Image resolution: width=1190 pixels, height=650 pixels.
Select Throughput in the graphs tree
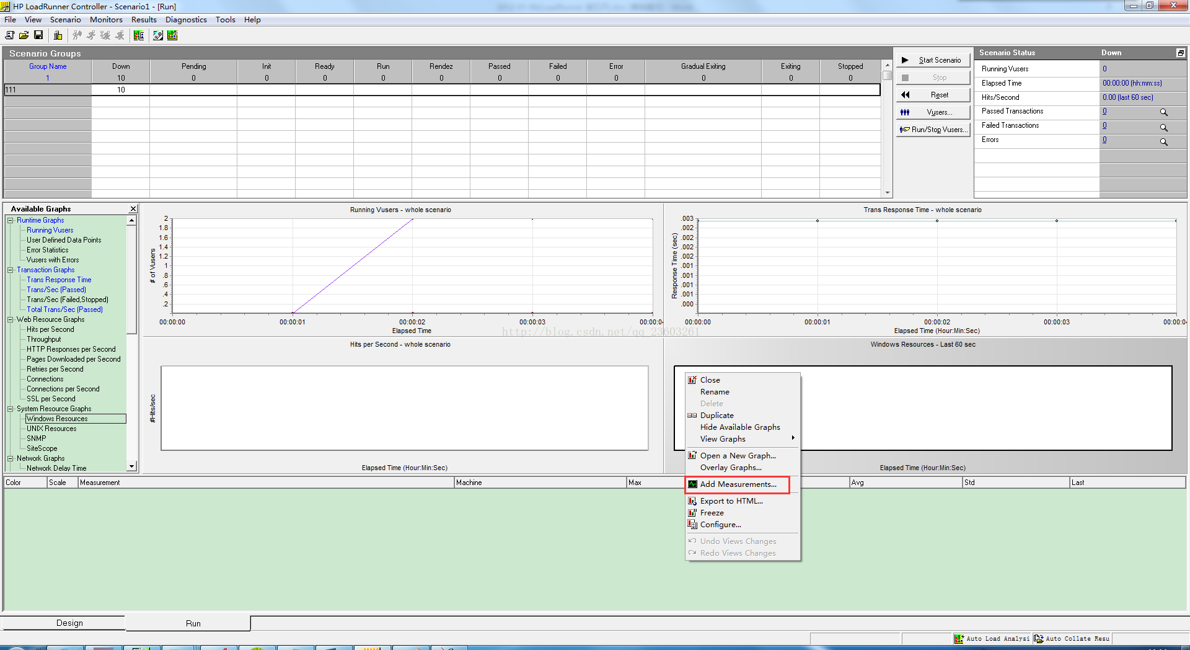click(x=43, y=339)
